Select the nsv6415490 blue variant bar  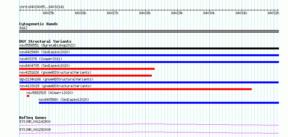149,55
